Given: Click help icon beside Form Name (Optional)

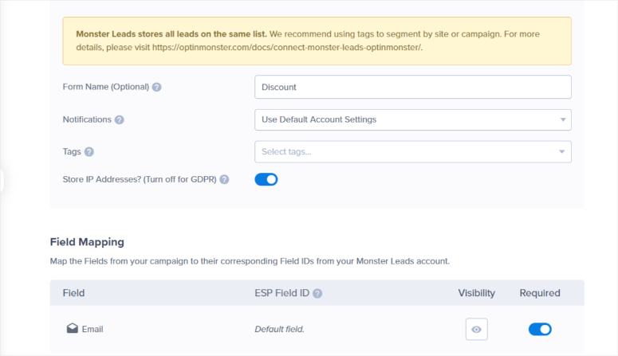Looking at the screenshot, I should 156,87.
